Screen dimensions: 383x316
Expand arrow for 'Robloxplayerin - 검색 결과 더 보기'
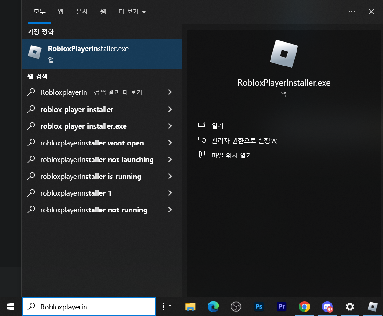click(x=170, y=92)
